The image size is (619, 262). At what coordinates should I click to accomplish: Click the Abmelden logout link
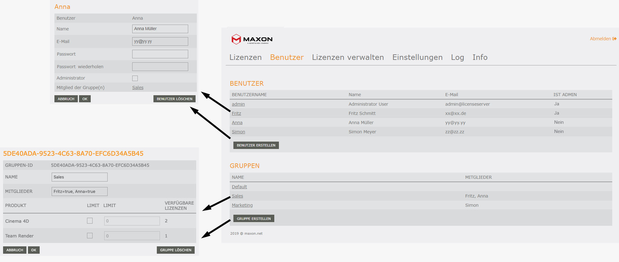pyautogui.click(x=603, y=39)
